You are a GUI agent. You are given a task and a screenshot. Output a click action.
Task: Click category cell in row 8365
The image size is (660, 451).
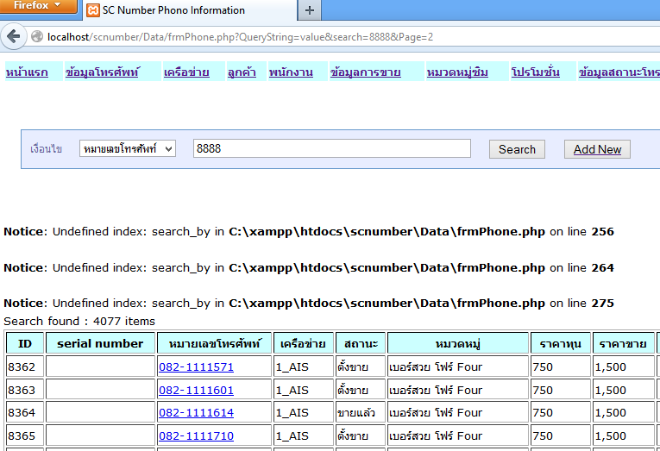coord(458,435)
